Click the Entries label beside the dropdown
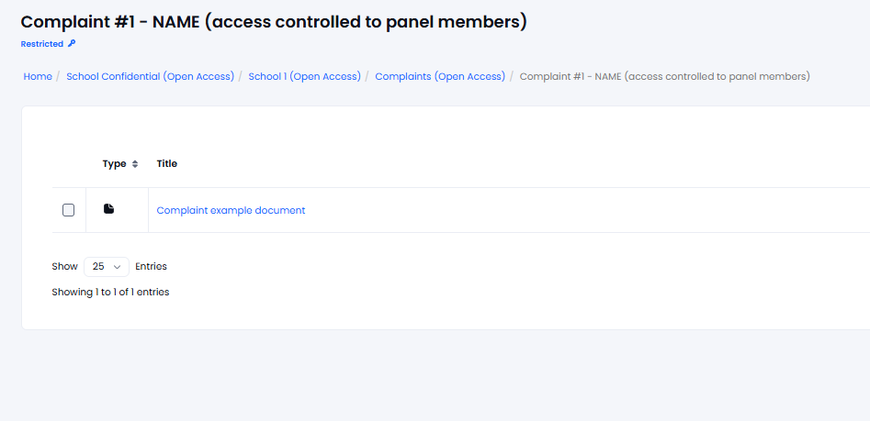 151,266
